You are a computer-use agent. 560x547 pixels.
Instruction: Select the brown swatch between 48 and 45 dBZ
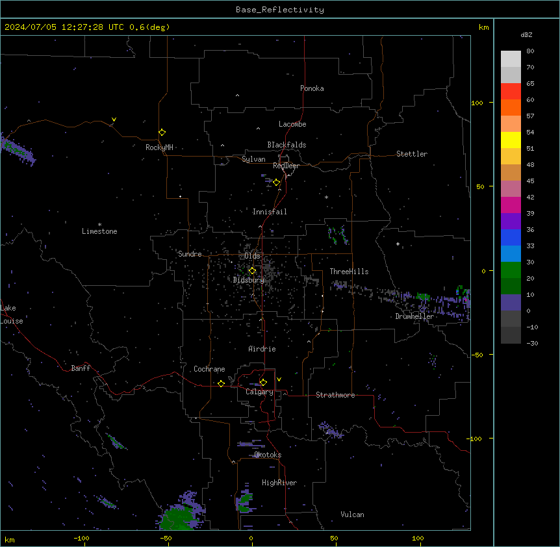(x=511, y=172)
